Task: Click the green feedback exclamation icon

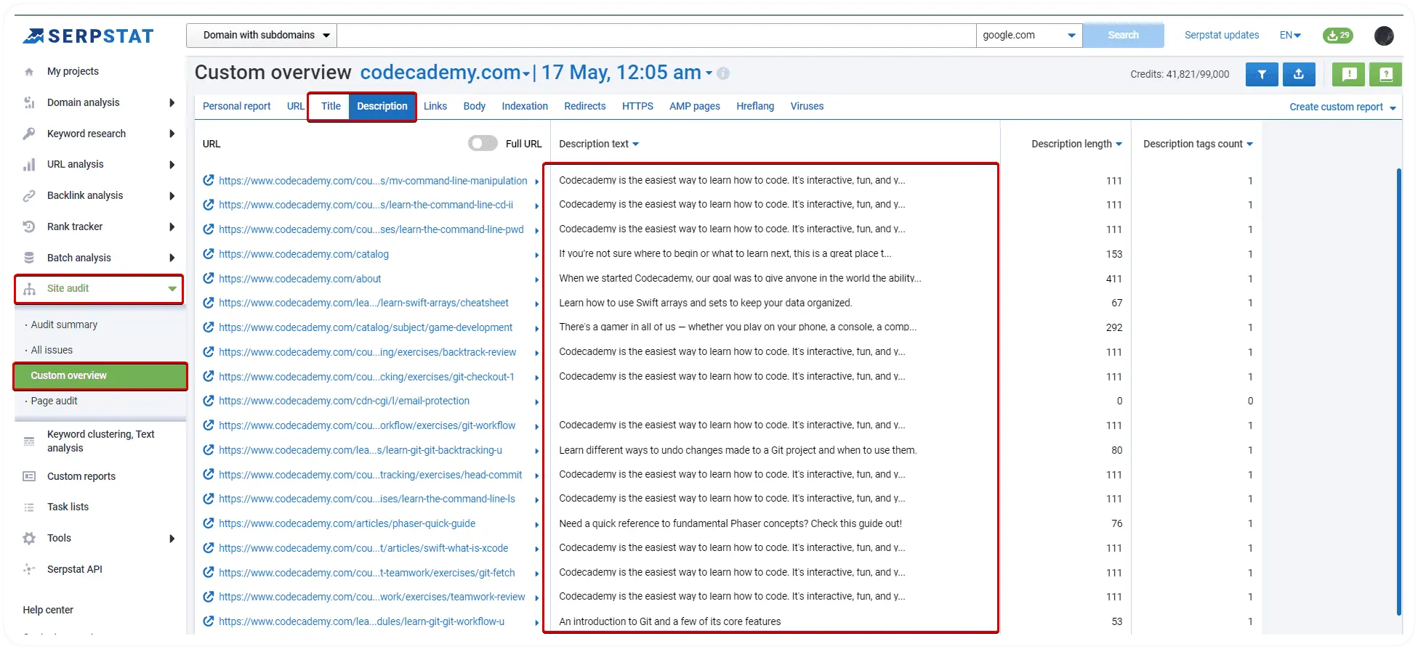Action: pos(1349,74)
